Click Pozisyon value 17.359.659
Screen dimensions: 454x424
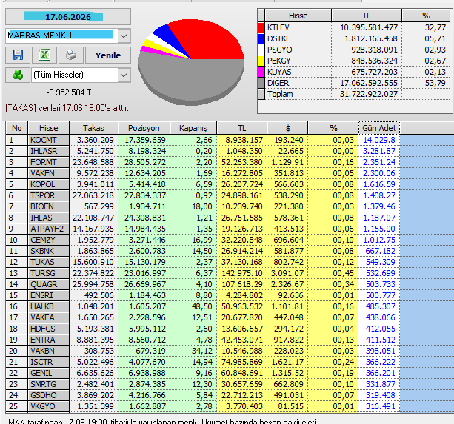point(145,140)
